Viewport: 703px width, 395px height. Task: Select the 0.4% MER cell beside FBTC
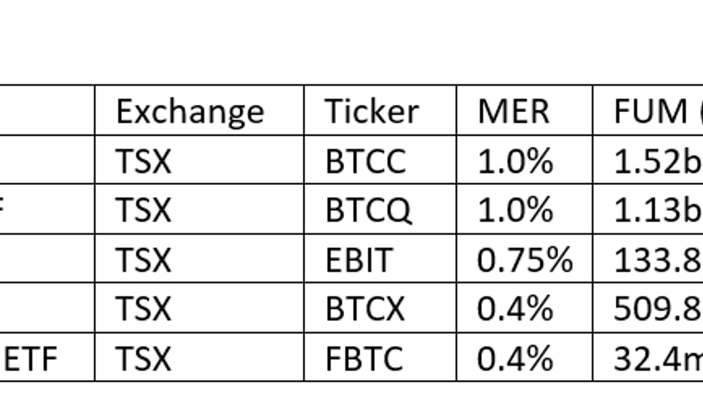point(524,357)
